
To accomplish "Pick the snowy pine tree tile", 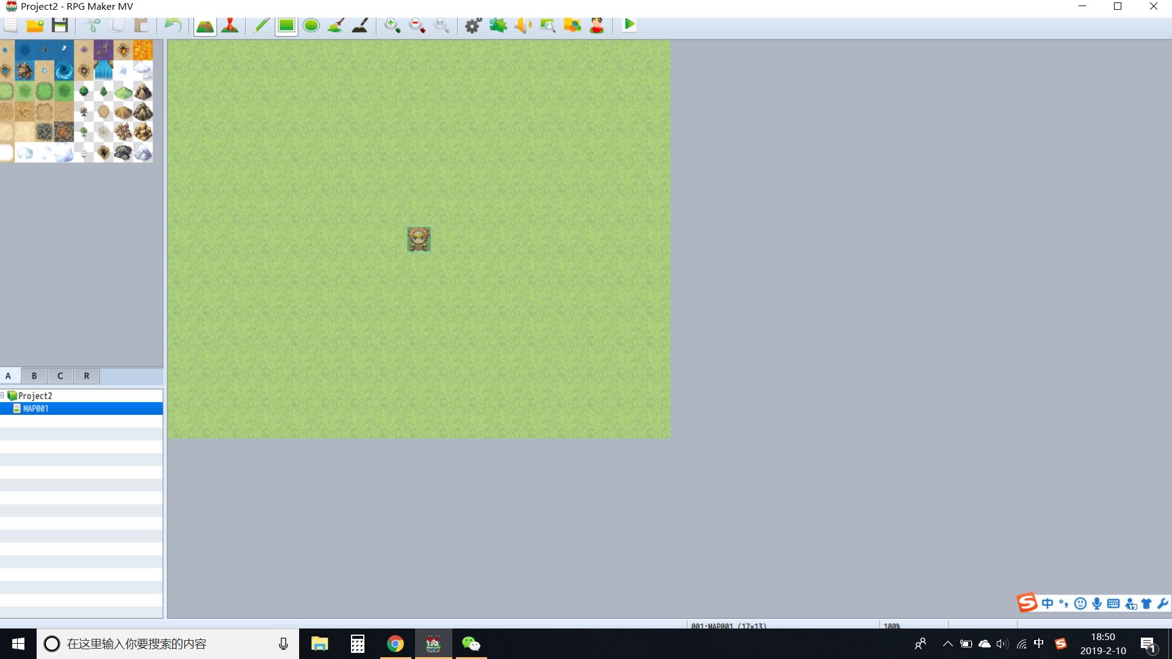I will (84, 152).
